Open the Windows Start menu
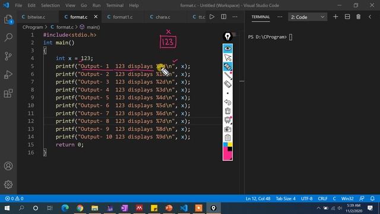The image size is (380, 214). (x=7, y=208)
